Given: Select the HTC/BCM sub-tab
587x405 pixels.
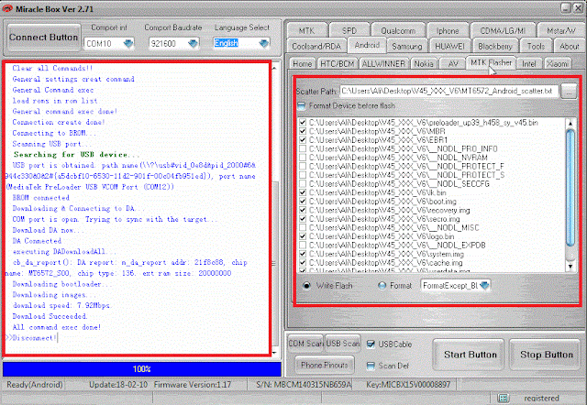Looking at the screenshot, I should (x=338, y=64).
